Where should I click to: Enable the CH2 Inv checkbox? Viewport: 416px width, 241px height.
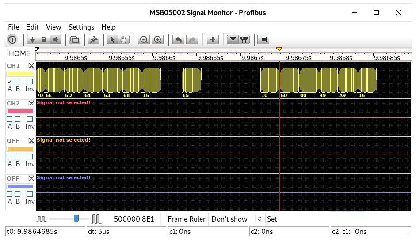(x=30, y=119)
